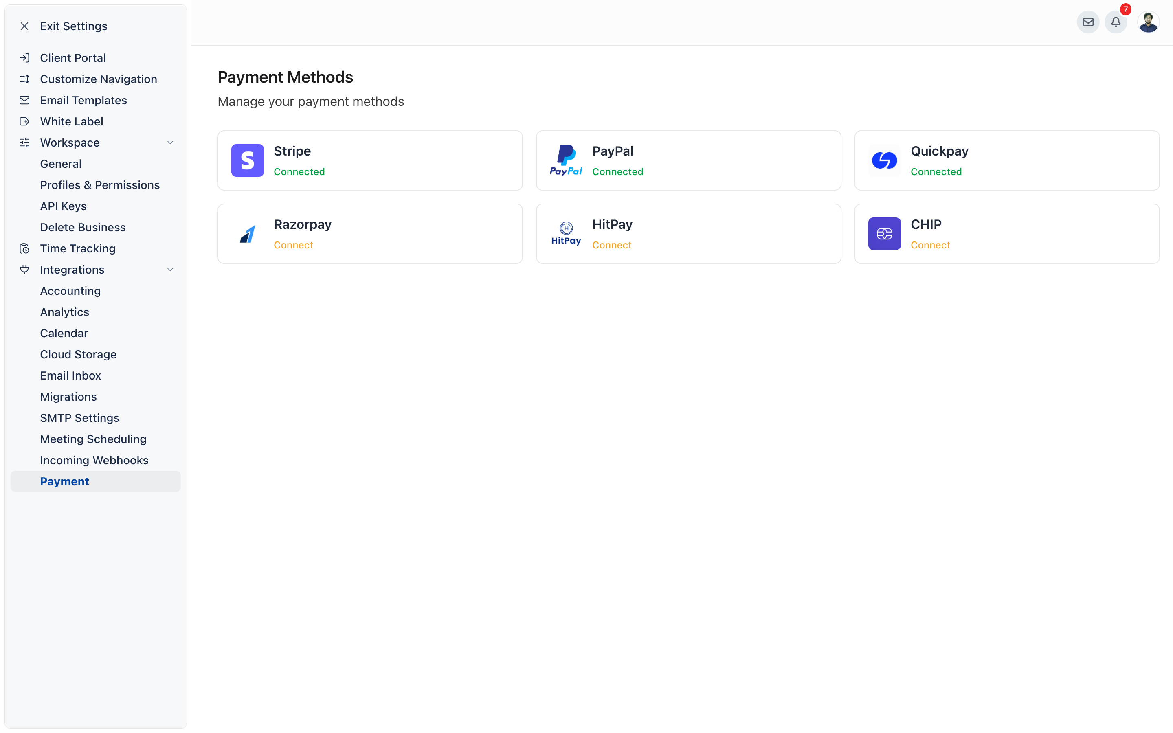
Task: Open Migrations page
Action: (x=68, y=397)
